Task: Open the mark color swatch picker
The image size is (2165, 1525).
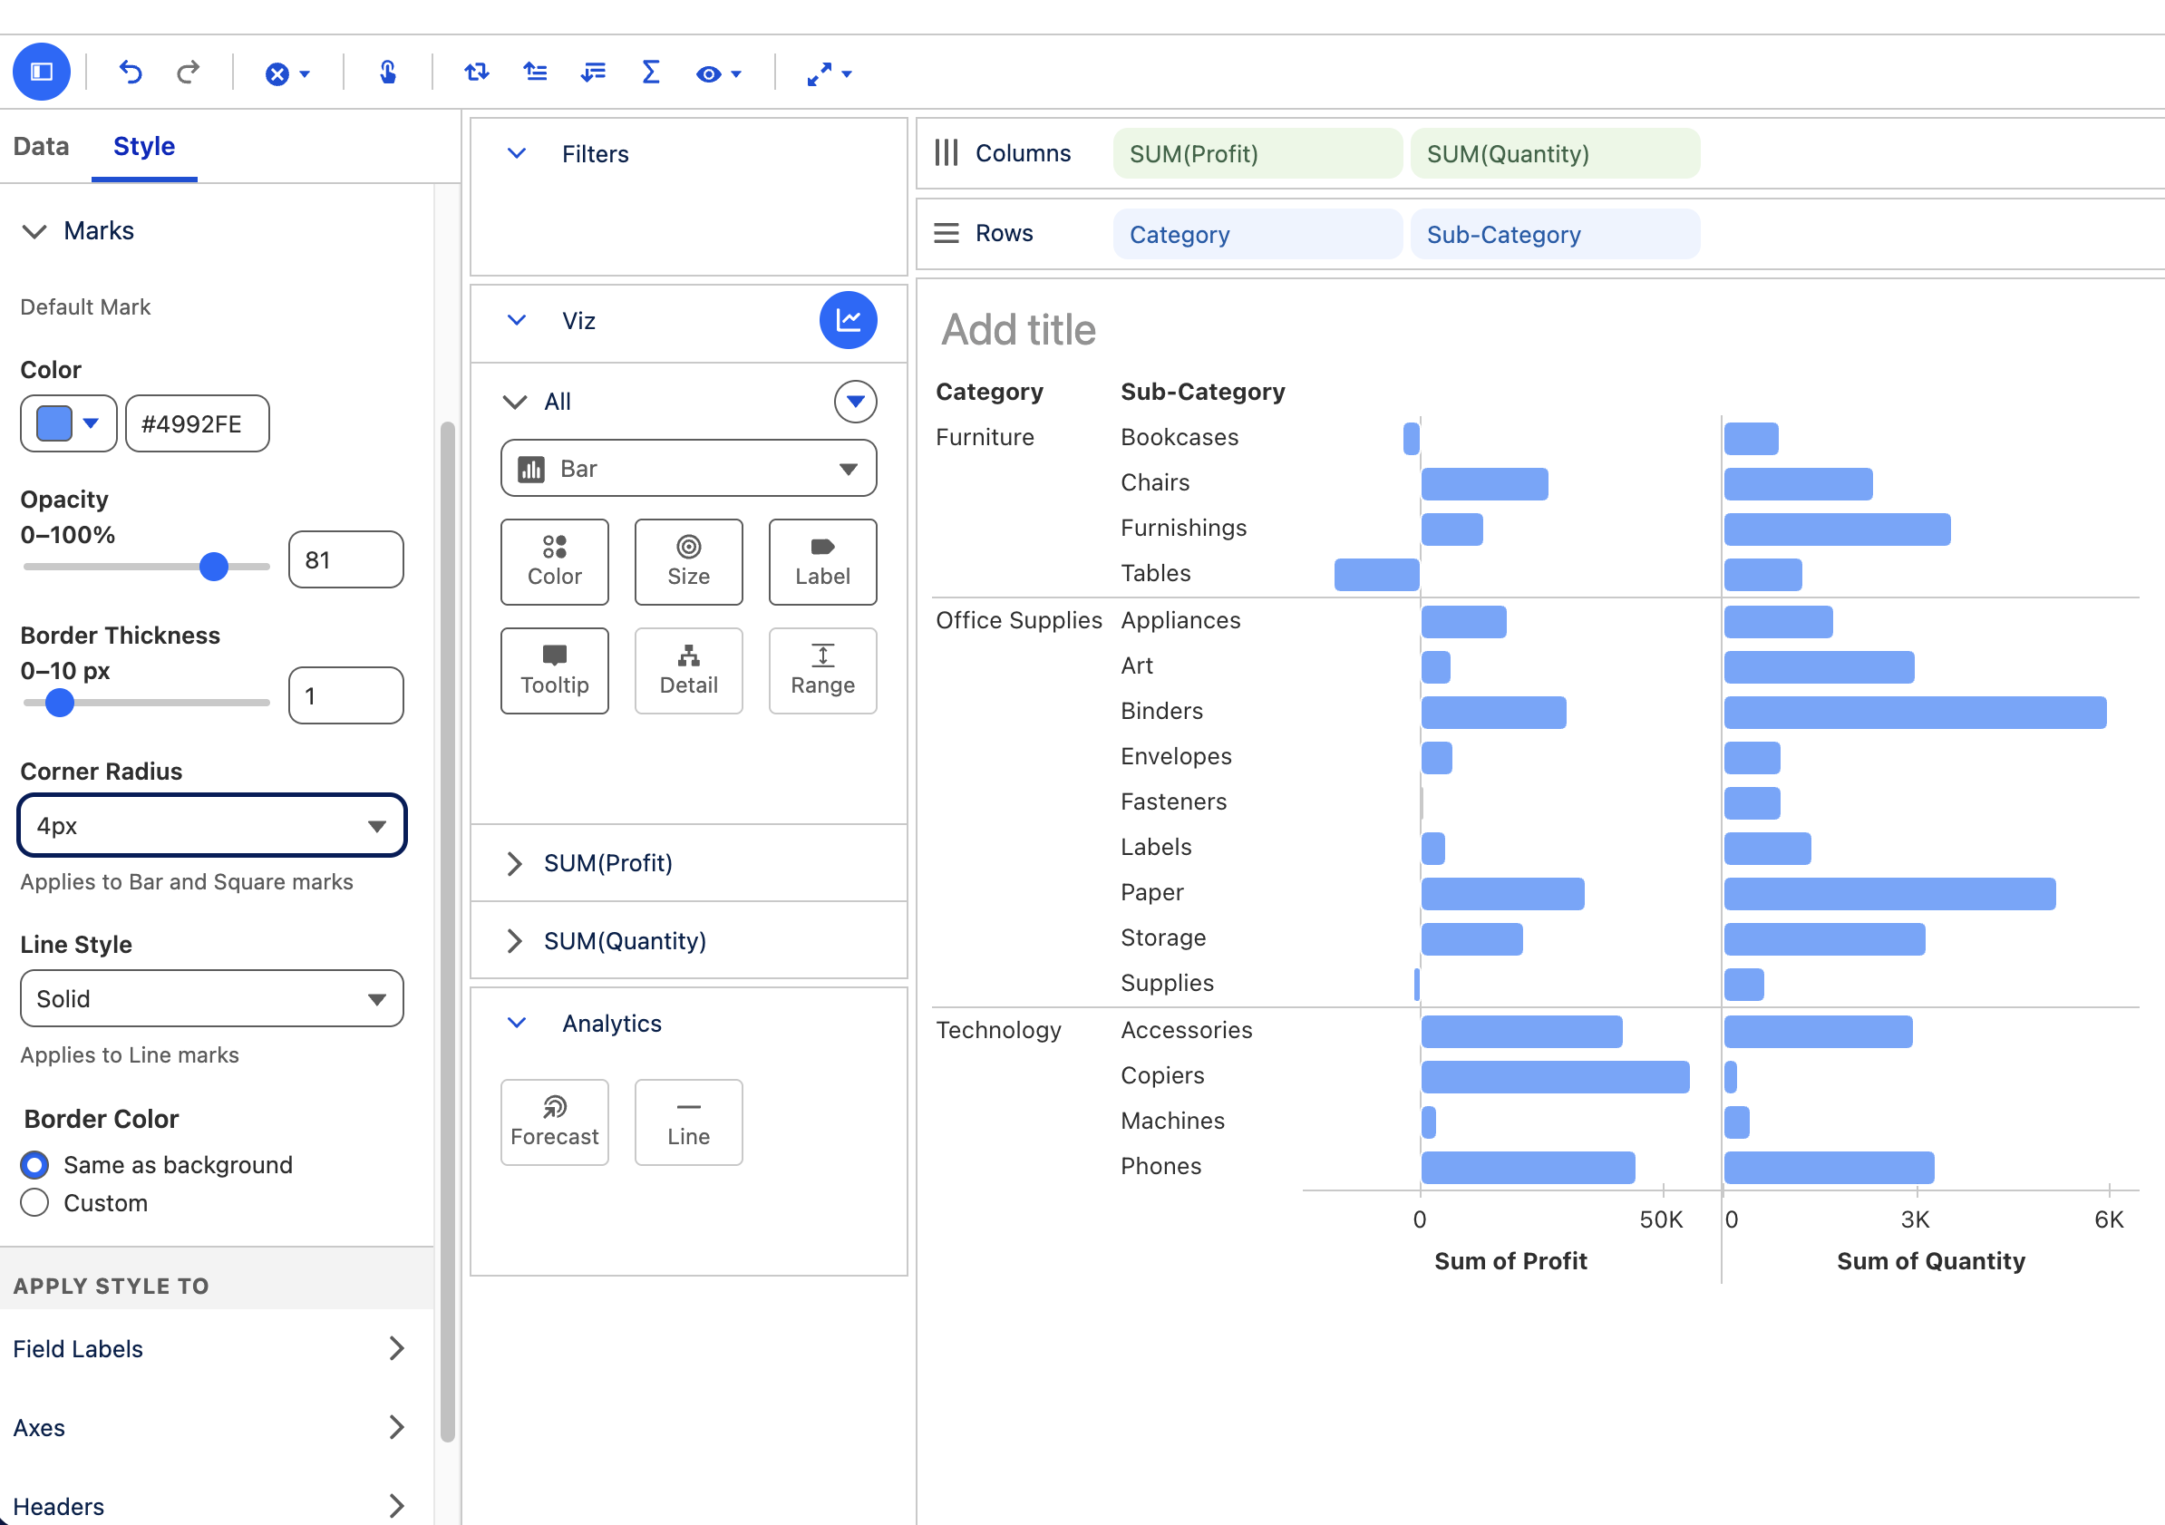Action: [x=68, y=423]
